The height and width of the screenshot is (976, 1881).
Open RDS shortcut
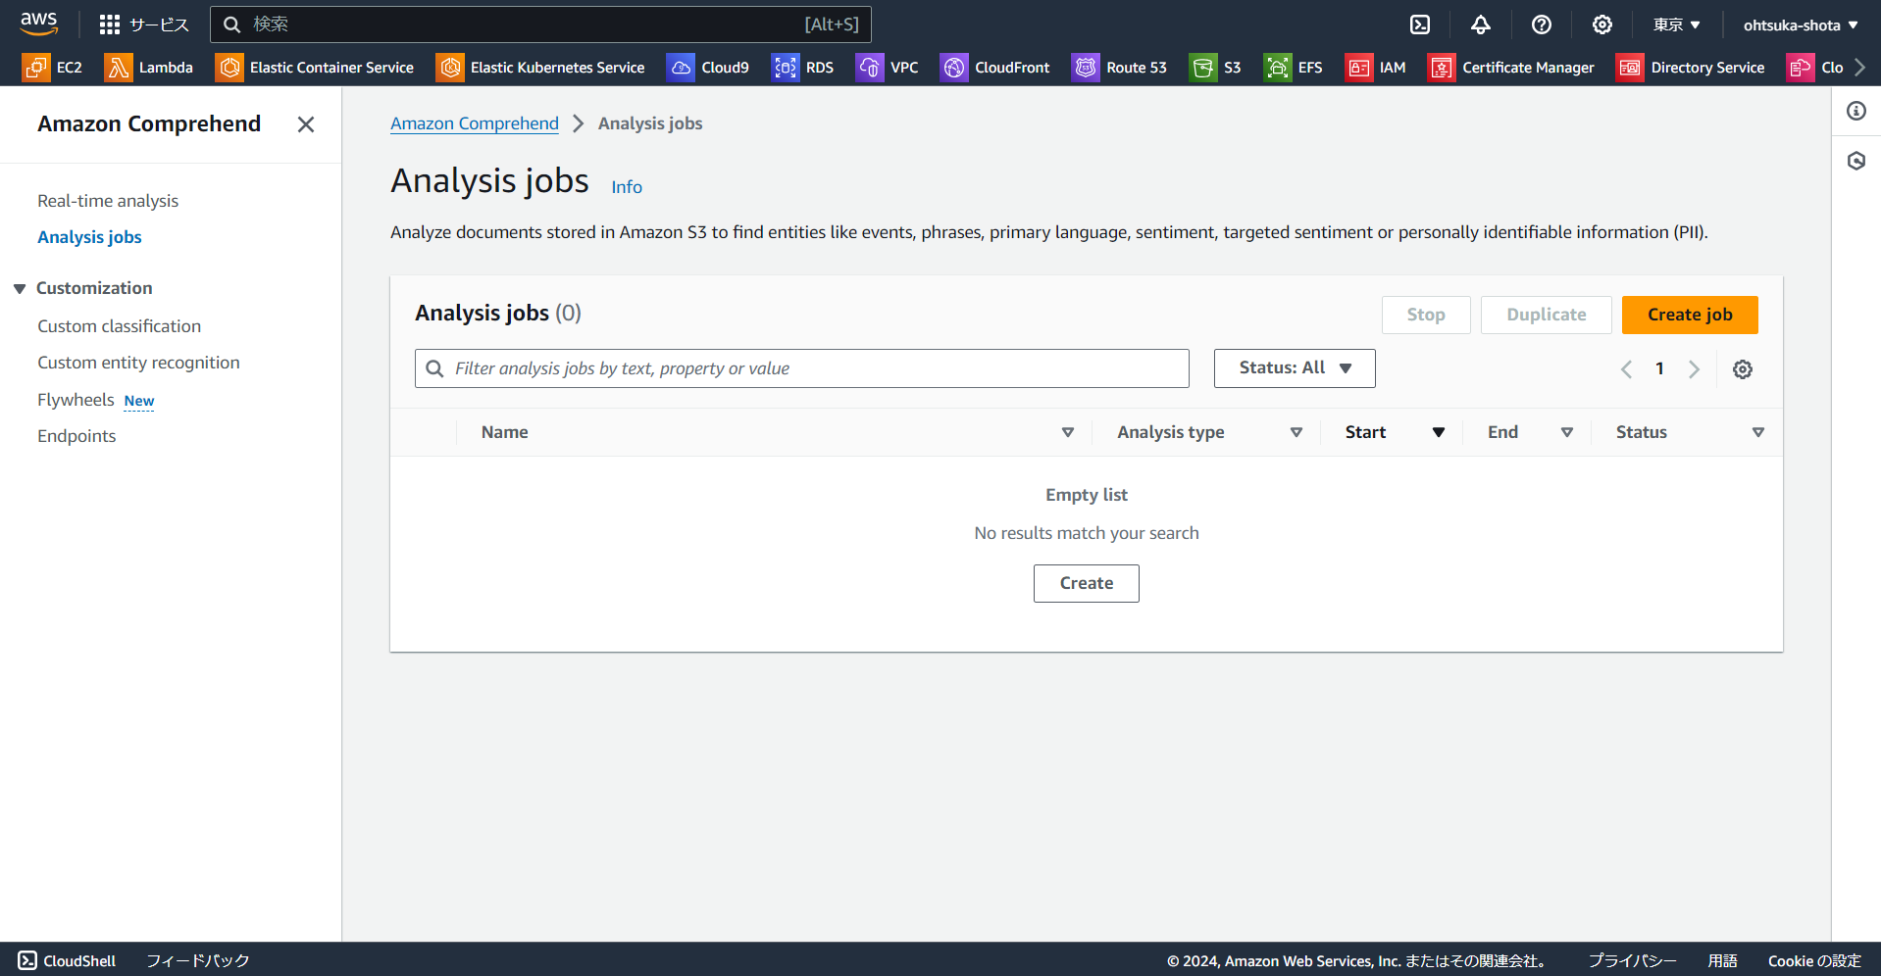pyautogui.click(x=803, y=68)
